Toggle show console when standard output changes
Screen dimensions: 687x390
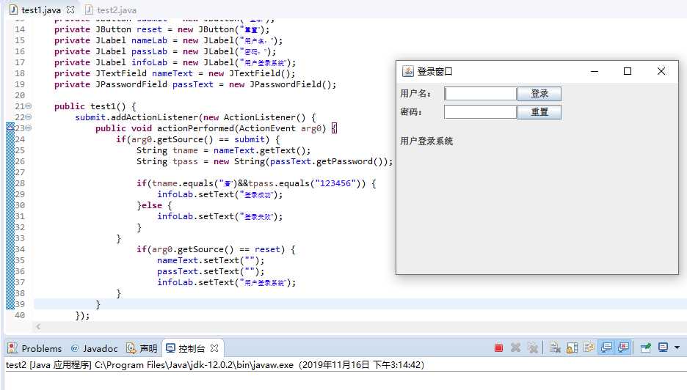[606, 348]
